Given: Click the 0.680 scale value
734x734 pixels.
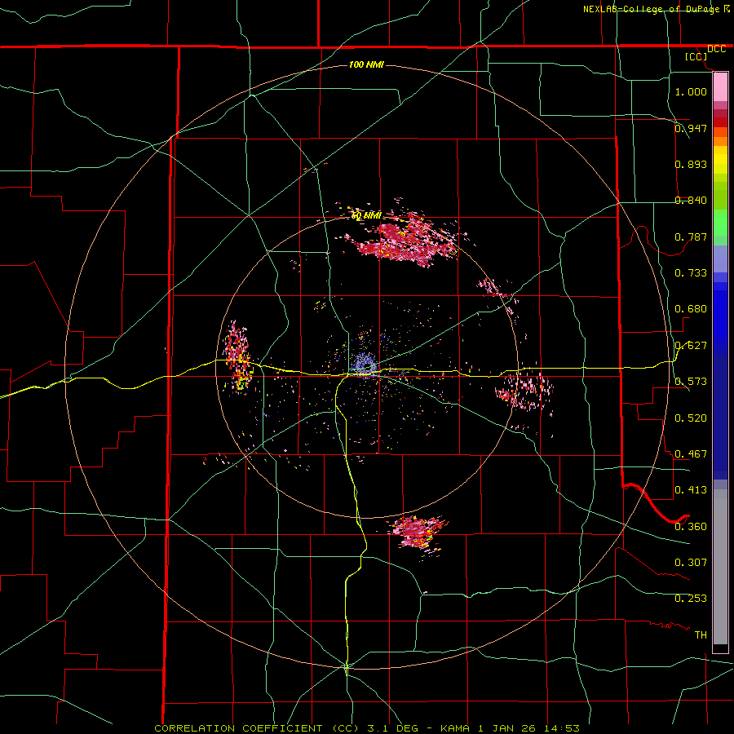Looking at the screenshot, I should 691,309.
